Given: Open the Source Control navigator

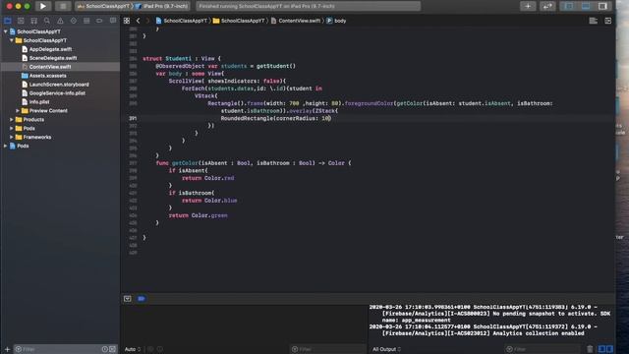Looking at the screenshot, I should pos(21,21).
